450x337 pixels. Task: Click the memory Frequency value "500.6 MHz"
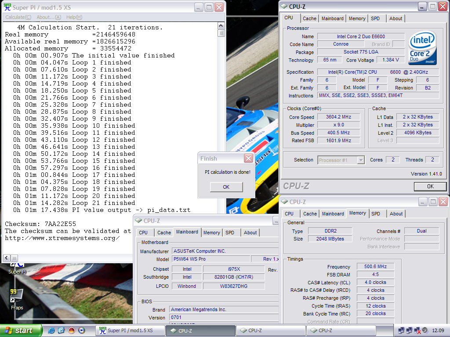coord(375,266)
